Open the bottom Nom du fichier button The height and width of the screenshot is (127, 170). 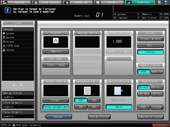99,117
